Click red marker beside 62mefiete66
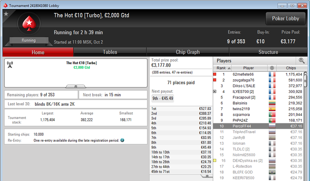 215,74
